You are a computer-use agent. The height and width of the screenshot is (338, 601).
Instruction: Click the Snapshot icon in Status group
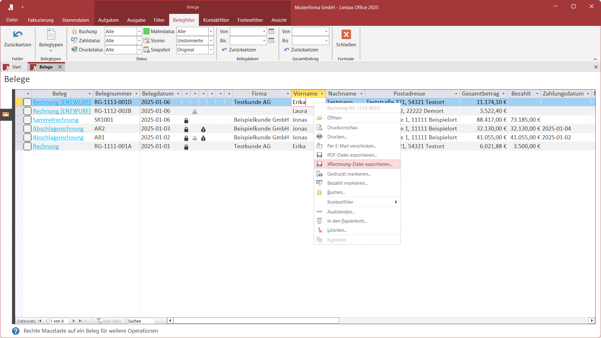(146, 50)
